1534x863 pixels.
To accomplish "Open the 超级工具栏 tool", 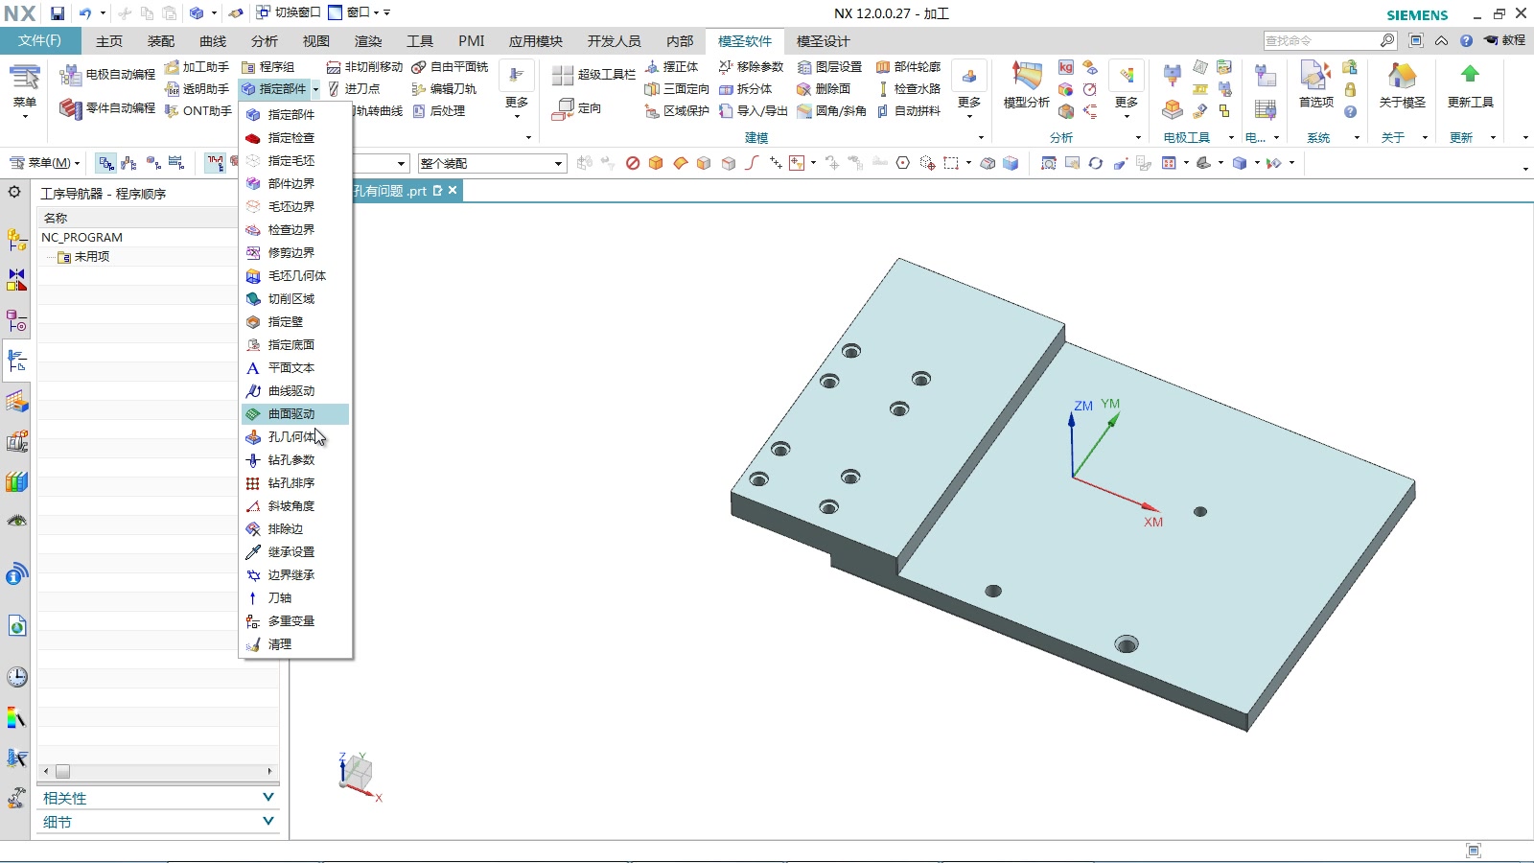I will click(x=593, y=75).
